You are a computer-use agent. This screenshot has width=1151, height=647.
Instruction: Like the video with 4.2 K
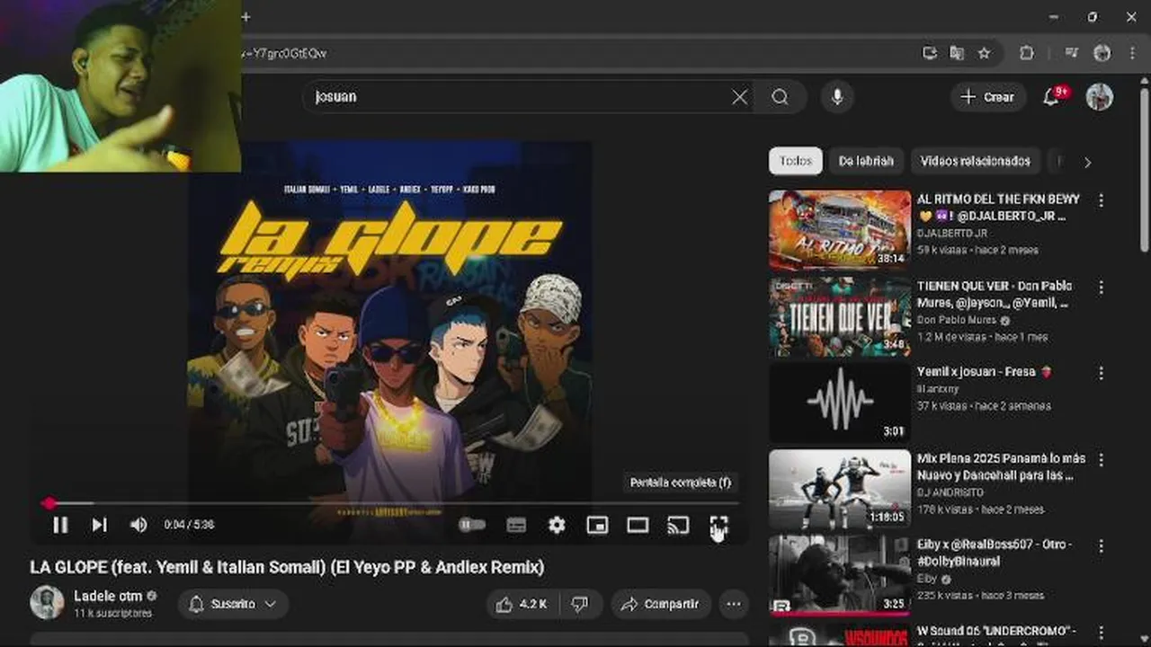pos(522,605)
